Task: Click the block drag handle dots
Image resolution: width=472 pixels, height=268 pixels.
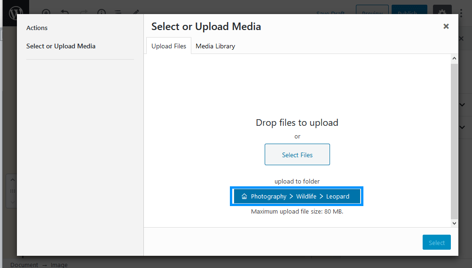Action: tap(13, 191)
